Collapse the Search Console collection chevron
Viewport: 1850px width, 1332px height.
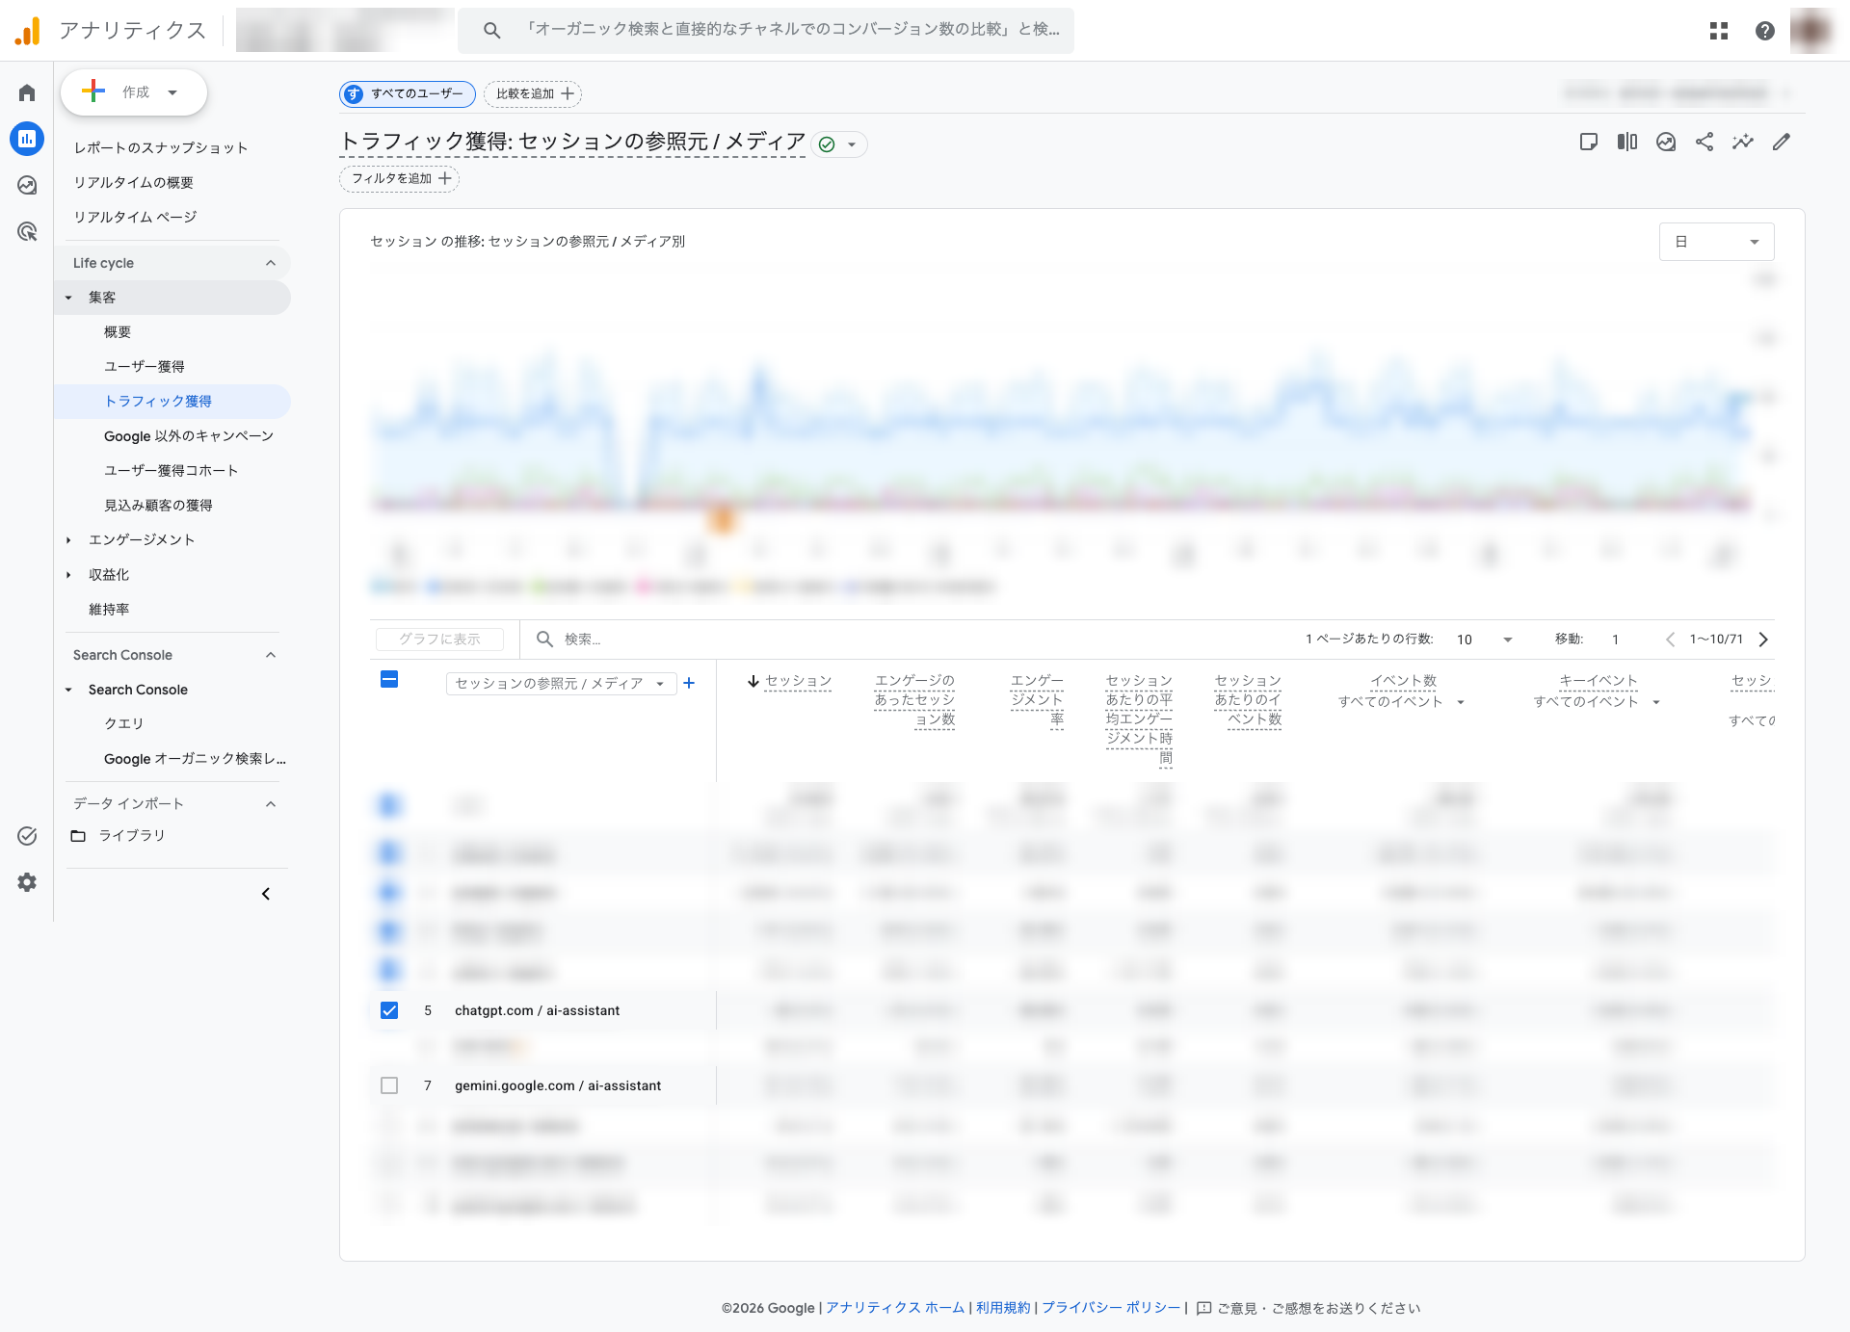[x=271, y=655]
